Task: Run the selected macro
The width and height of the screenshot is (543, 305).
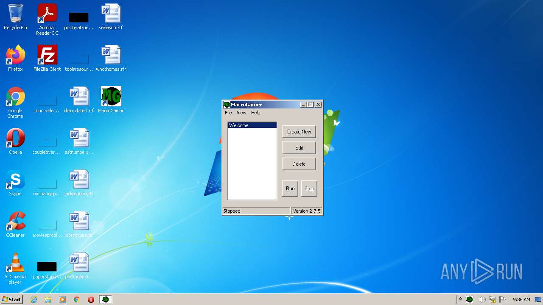Action: [290, 189]
